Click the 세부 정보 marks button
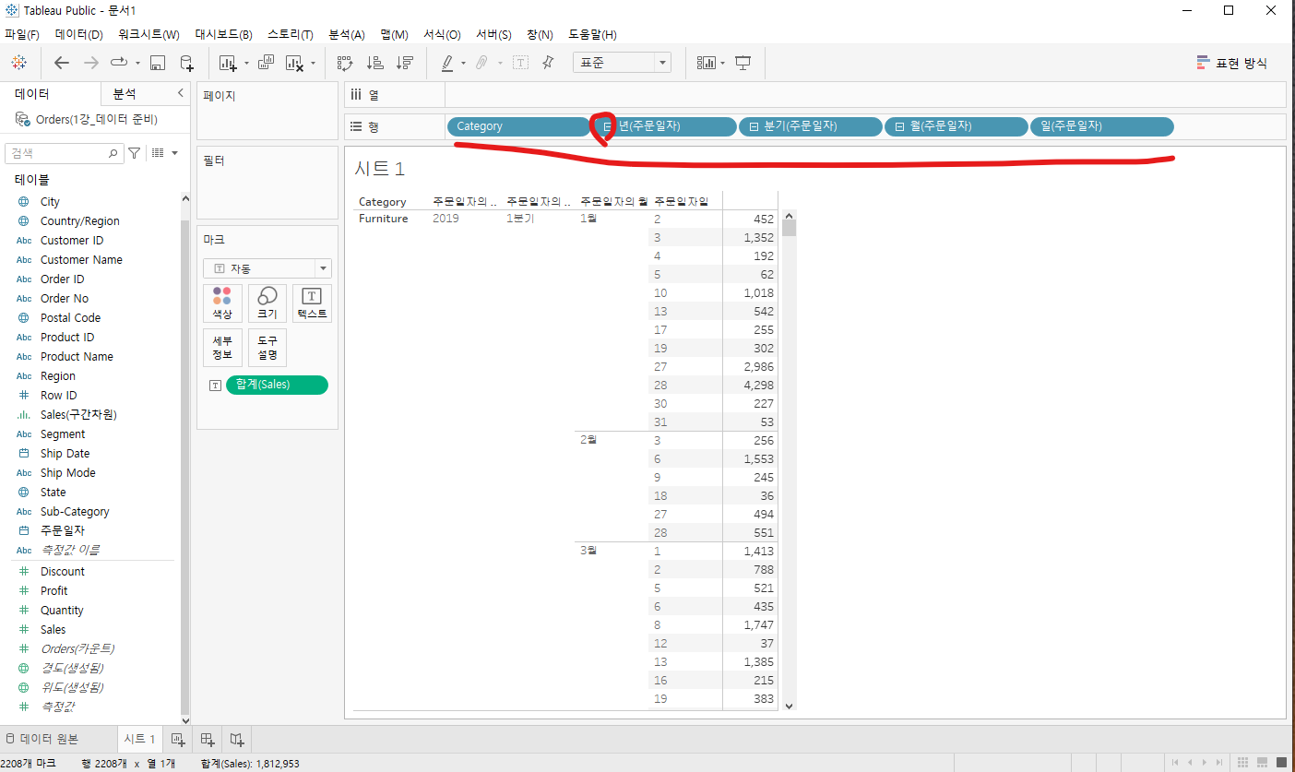This screenshot has width=1295, height=772. tap(222, 348)
